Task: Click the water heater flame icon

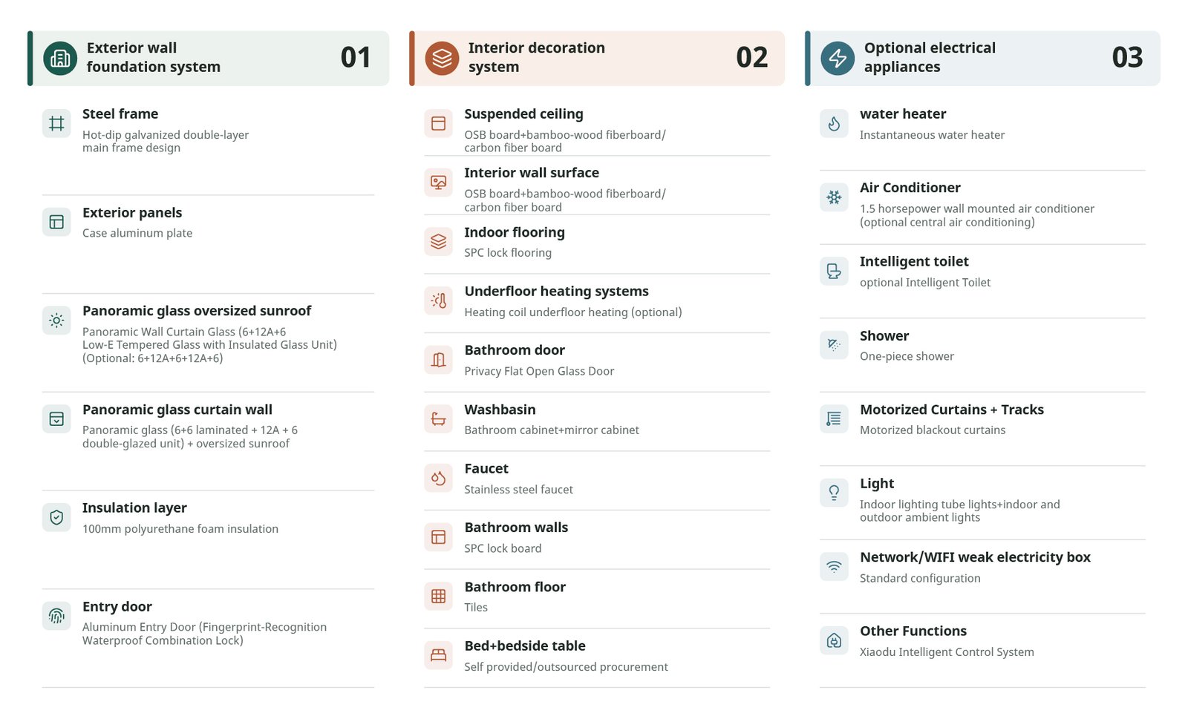Action: [x=834, y=123]
